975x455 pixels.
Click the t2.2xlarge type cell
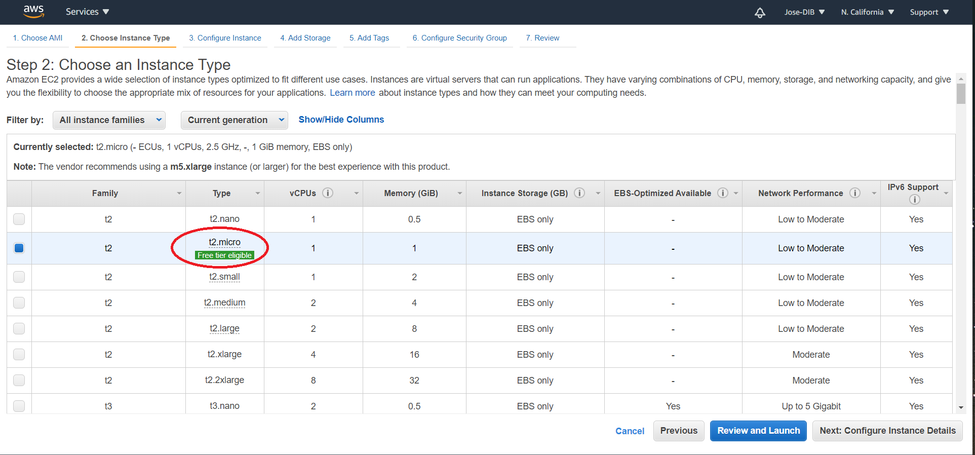(224, 380)
